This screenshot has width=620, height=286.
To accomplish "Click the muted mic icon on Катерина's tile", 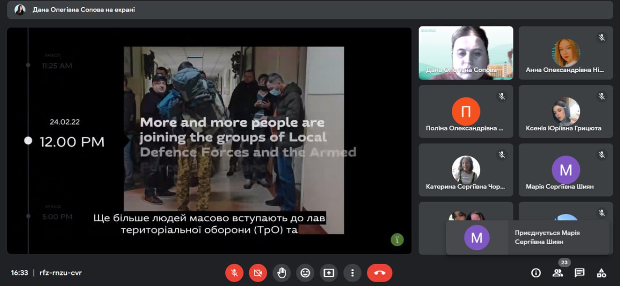I will pos(502,155).
